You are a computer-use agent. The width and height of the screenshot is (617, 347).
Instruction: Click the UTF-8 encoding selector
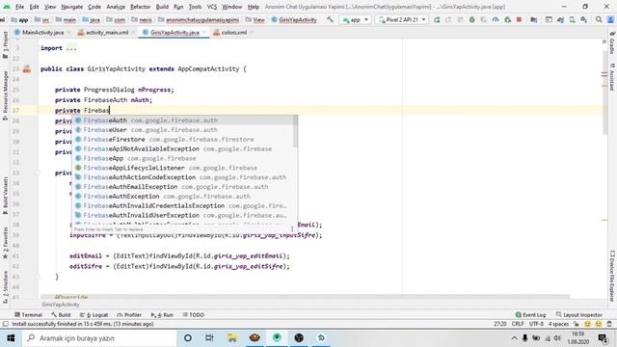(x=536, y=324)
